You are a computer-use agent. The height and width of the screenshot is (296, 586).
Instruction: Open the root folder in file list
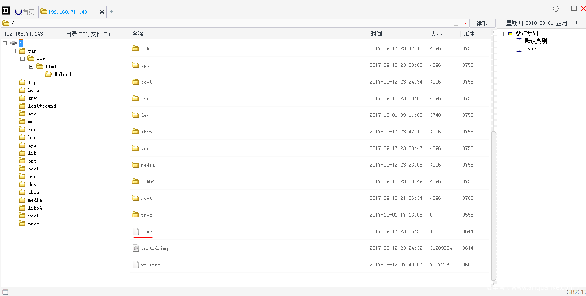146,198
